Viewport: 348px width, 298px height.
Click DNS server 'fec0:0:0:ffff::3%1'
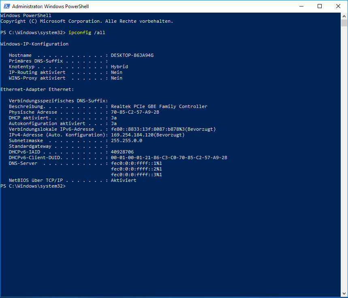pos(136,175)
